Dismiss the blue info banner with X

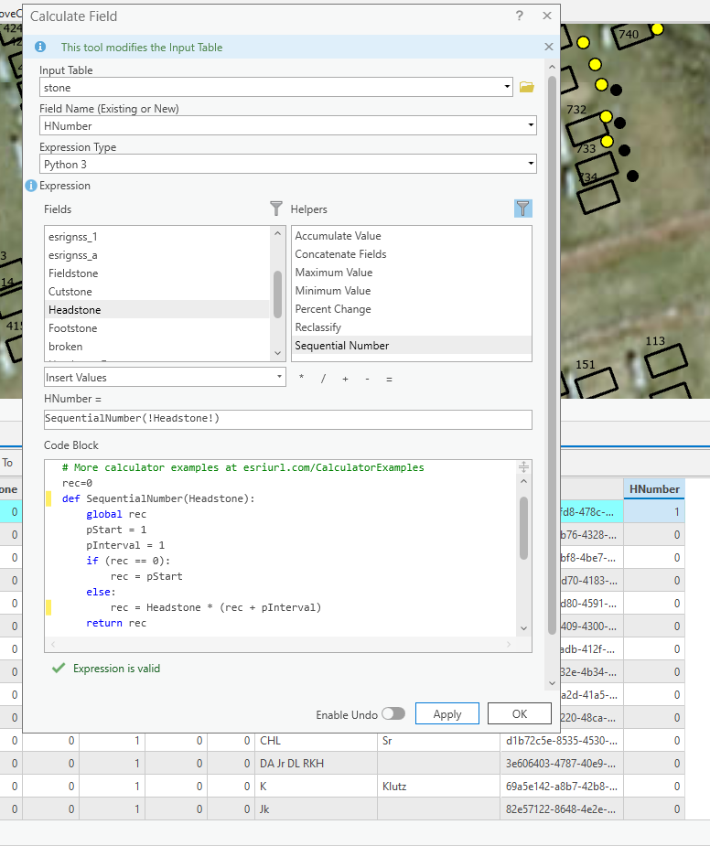pyautogui.click(x=549, y=47)
